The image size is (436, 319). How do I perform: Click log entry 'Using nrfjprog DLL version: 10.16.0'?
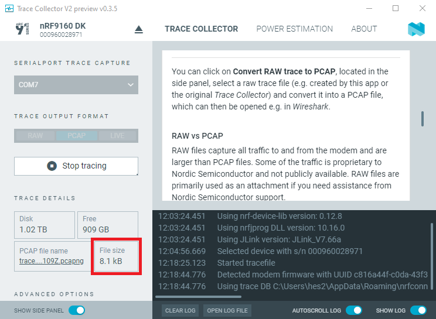coord(281,228)
